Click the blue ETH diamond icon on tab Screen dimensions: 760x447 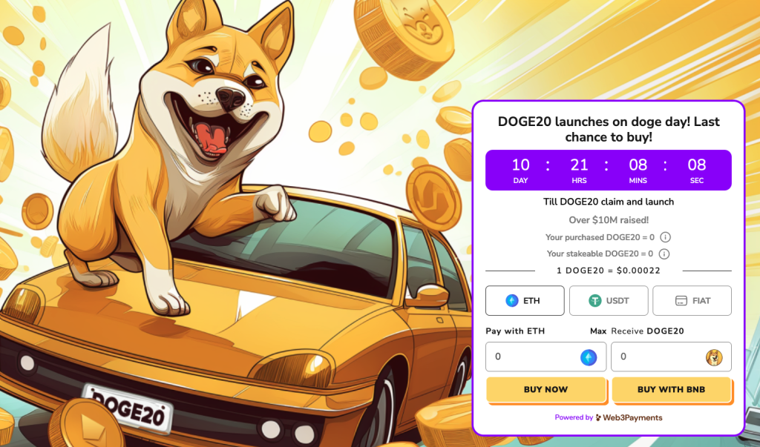pyautogui.click(x=512, y=301)
